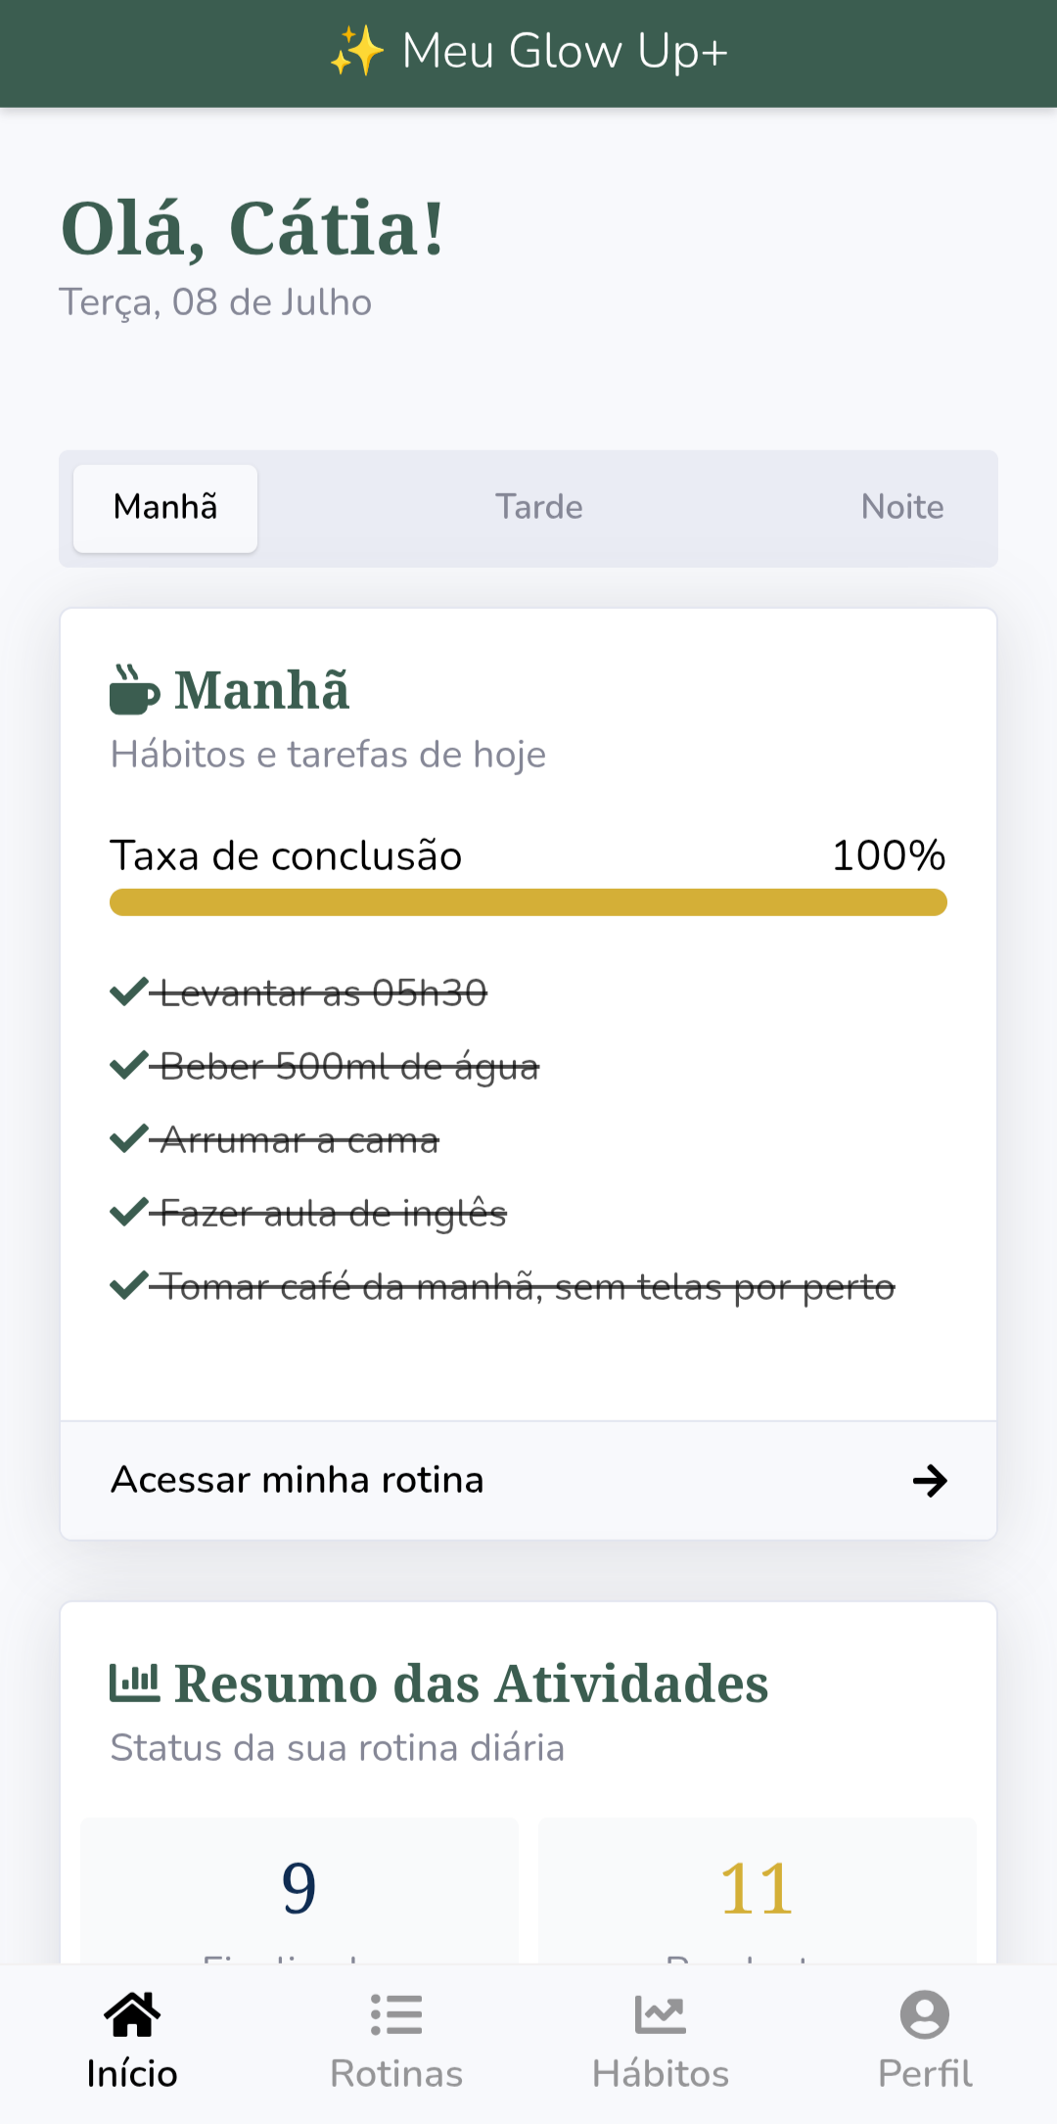1057x2124 pixels.
Task: Click the Meu Glow Up+ title
Action: [565, 51]
